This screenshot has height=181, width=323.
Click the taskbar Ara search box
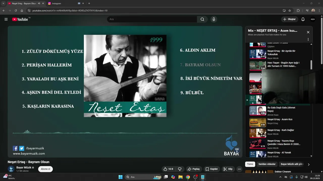coord(144,177)
